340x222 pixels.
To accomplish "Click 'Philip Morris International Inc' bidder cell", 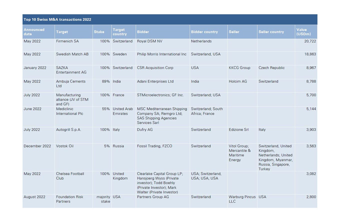I will [161, 54].
